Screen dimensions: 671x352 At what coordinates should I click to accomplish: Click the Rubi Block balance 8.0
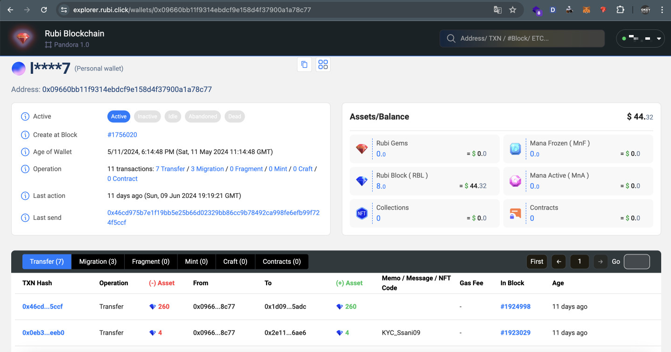click(x=381, y=186)
